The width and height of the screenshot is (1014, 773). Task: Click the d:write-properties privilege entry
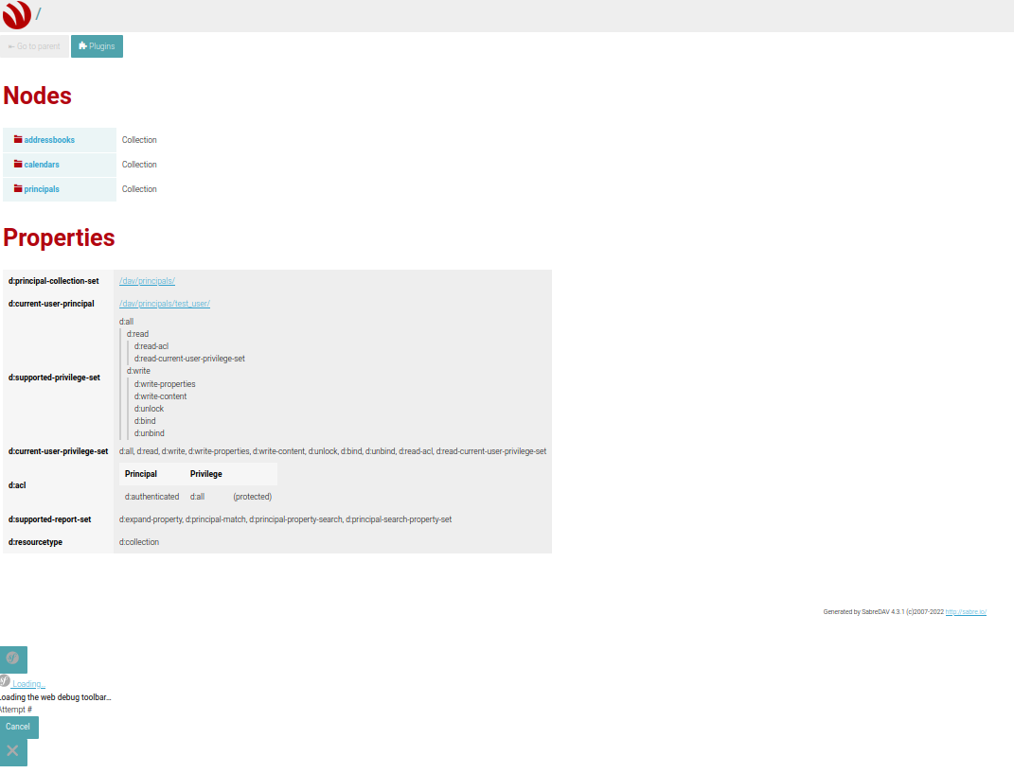coord(165,384)
